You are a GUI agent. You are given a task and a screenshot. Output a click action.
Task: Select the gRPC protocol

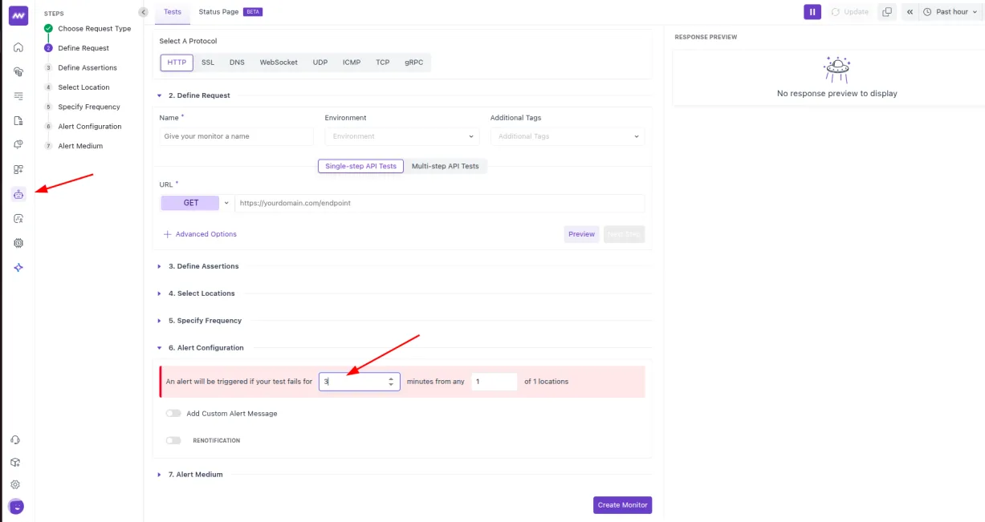click(414, 63)
